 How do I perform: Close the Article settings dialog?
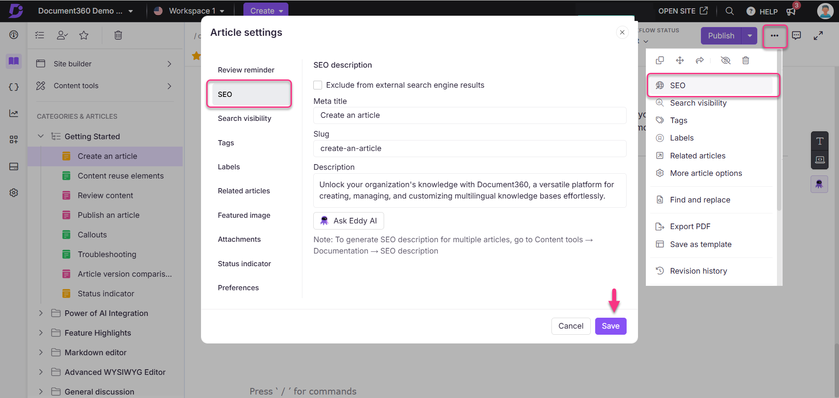pyautogui.click(x=622, y=32)
